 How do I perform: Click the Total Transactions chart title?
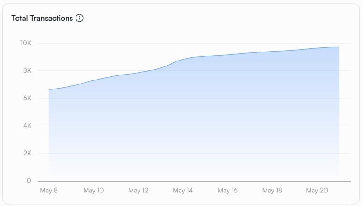(42, 19)
